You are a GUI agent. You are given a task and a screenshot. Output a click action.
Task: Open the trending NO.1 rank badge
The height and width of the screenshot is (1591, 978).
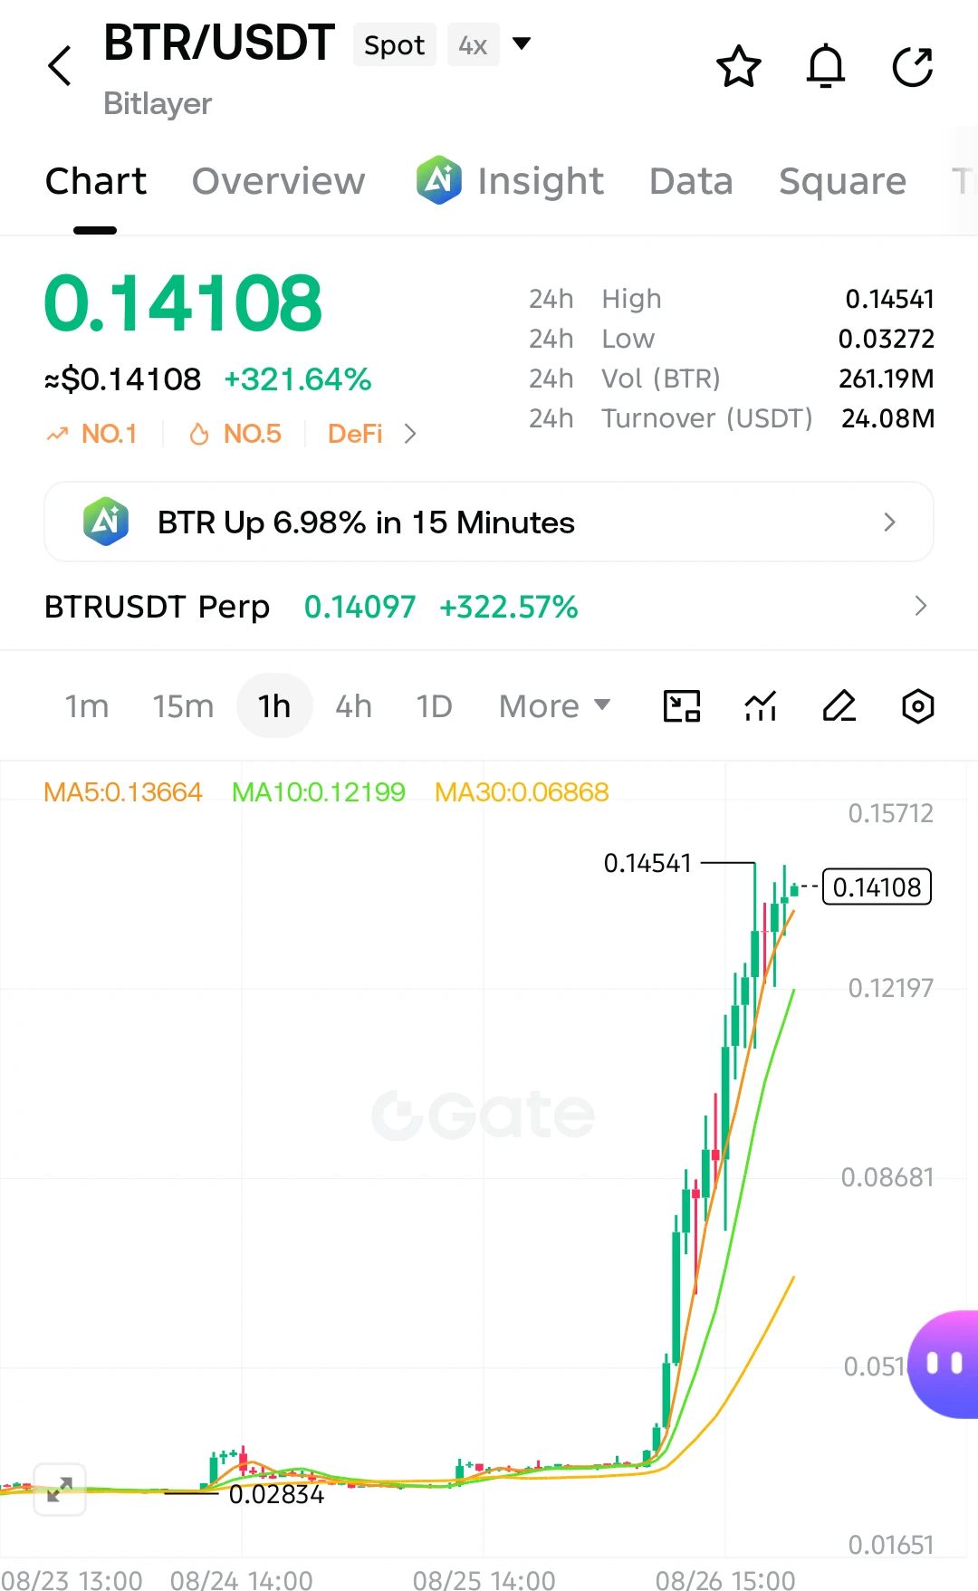tap(91, 434)
